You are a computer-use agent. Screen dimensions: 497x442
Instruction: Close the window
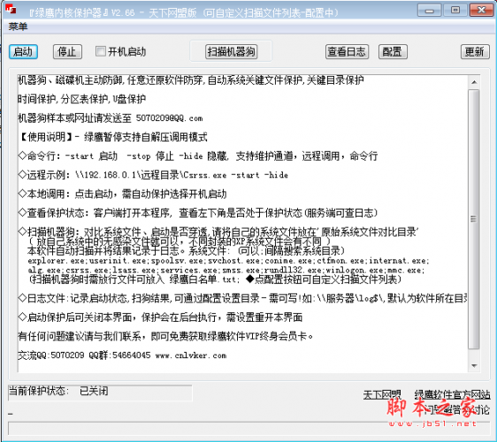[x=481, y=11]
